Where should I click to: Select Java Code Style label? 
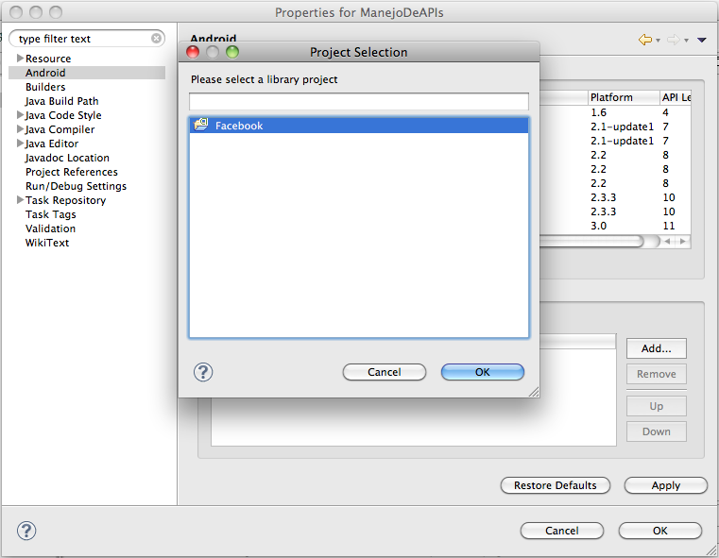tap(63, 115)
